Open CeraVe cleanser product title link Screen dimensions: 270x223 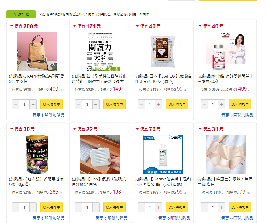click(x=162, y=182)
